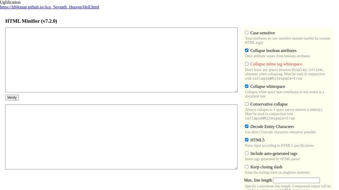Disable Decode Entity Characters checkbox
Screen dimensions: 339x190
point(247,126)
